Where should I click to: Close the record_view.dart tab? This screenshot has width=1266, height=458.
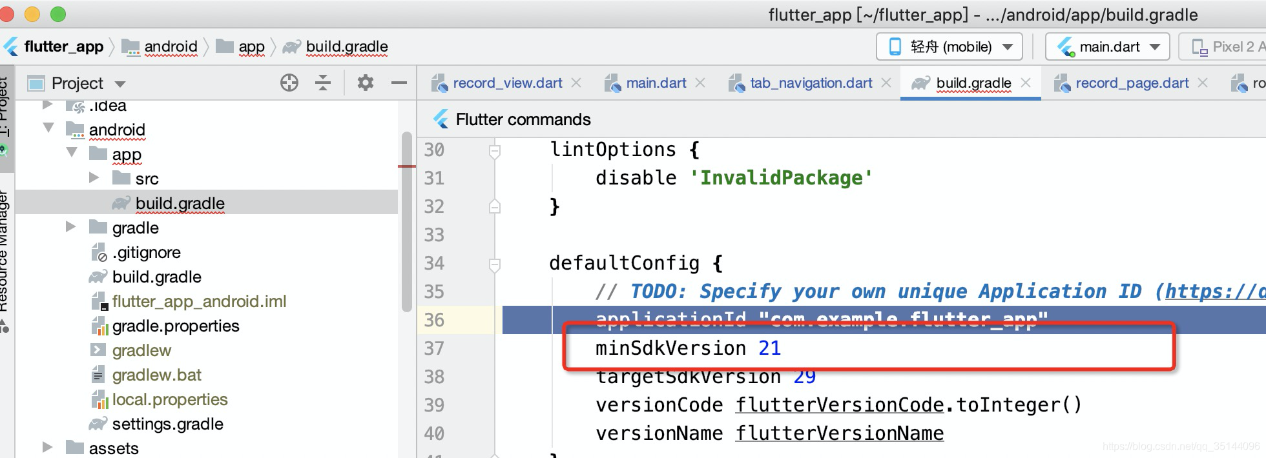coord(576,83)
